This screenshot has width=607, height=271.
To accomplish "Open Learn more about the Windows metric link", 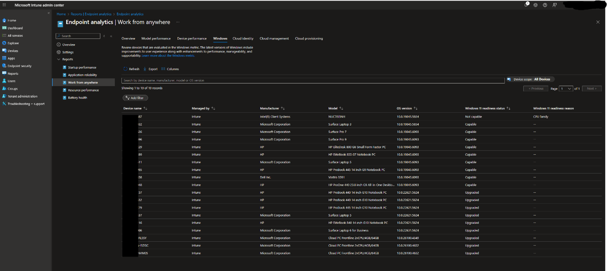I will (168, 56).
